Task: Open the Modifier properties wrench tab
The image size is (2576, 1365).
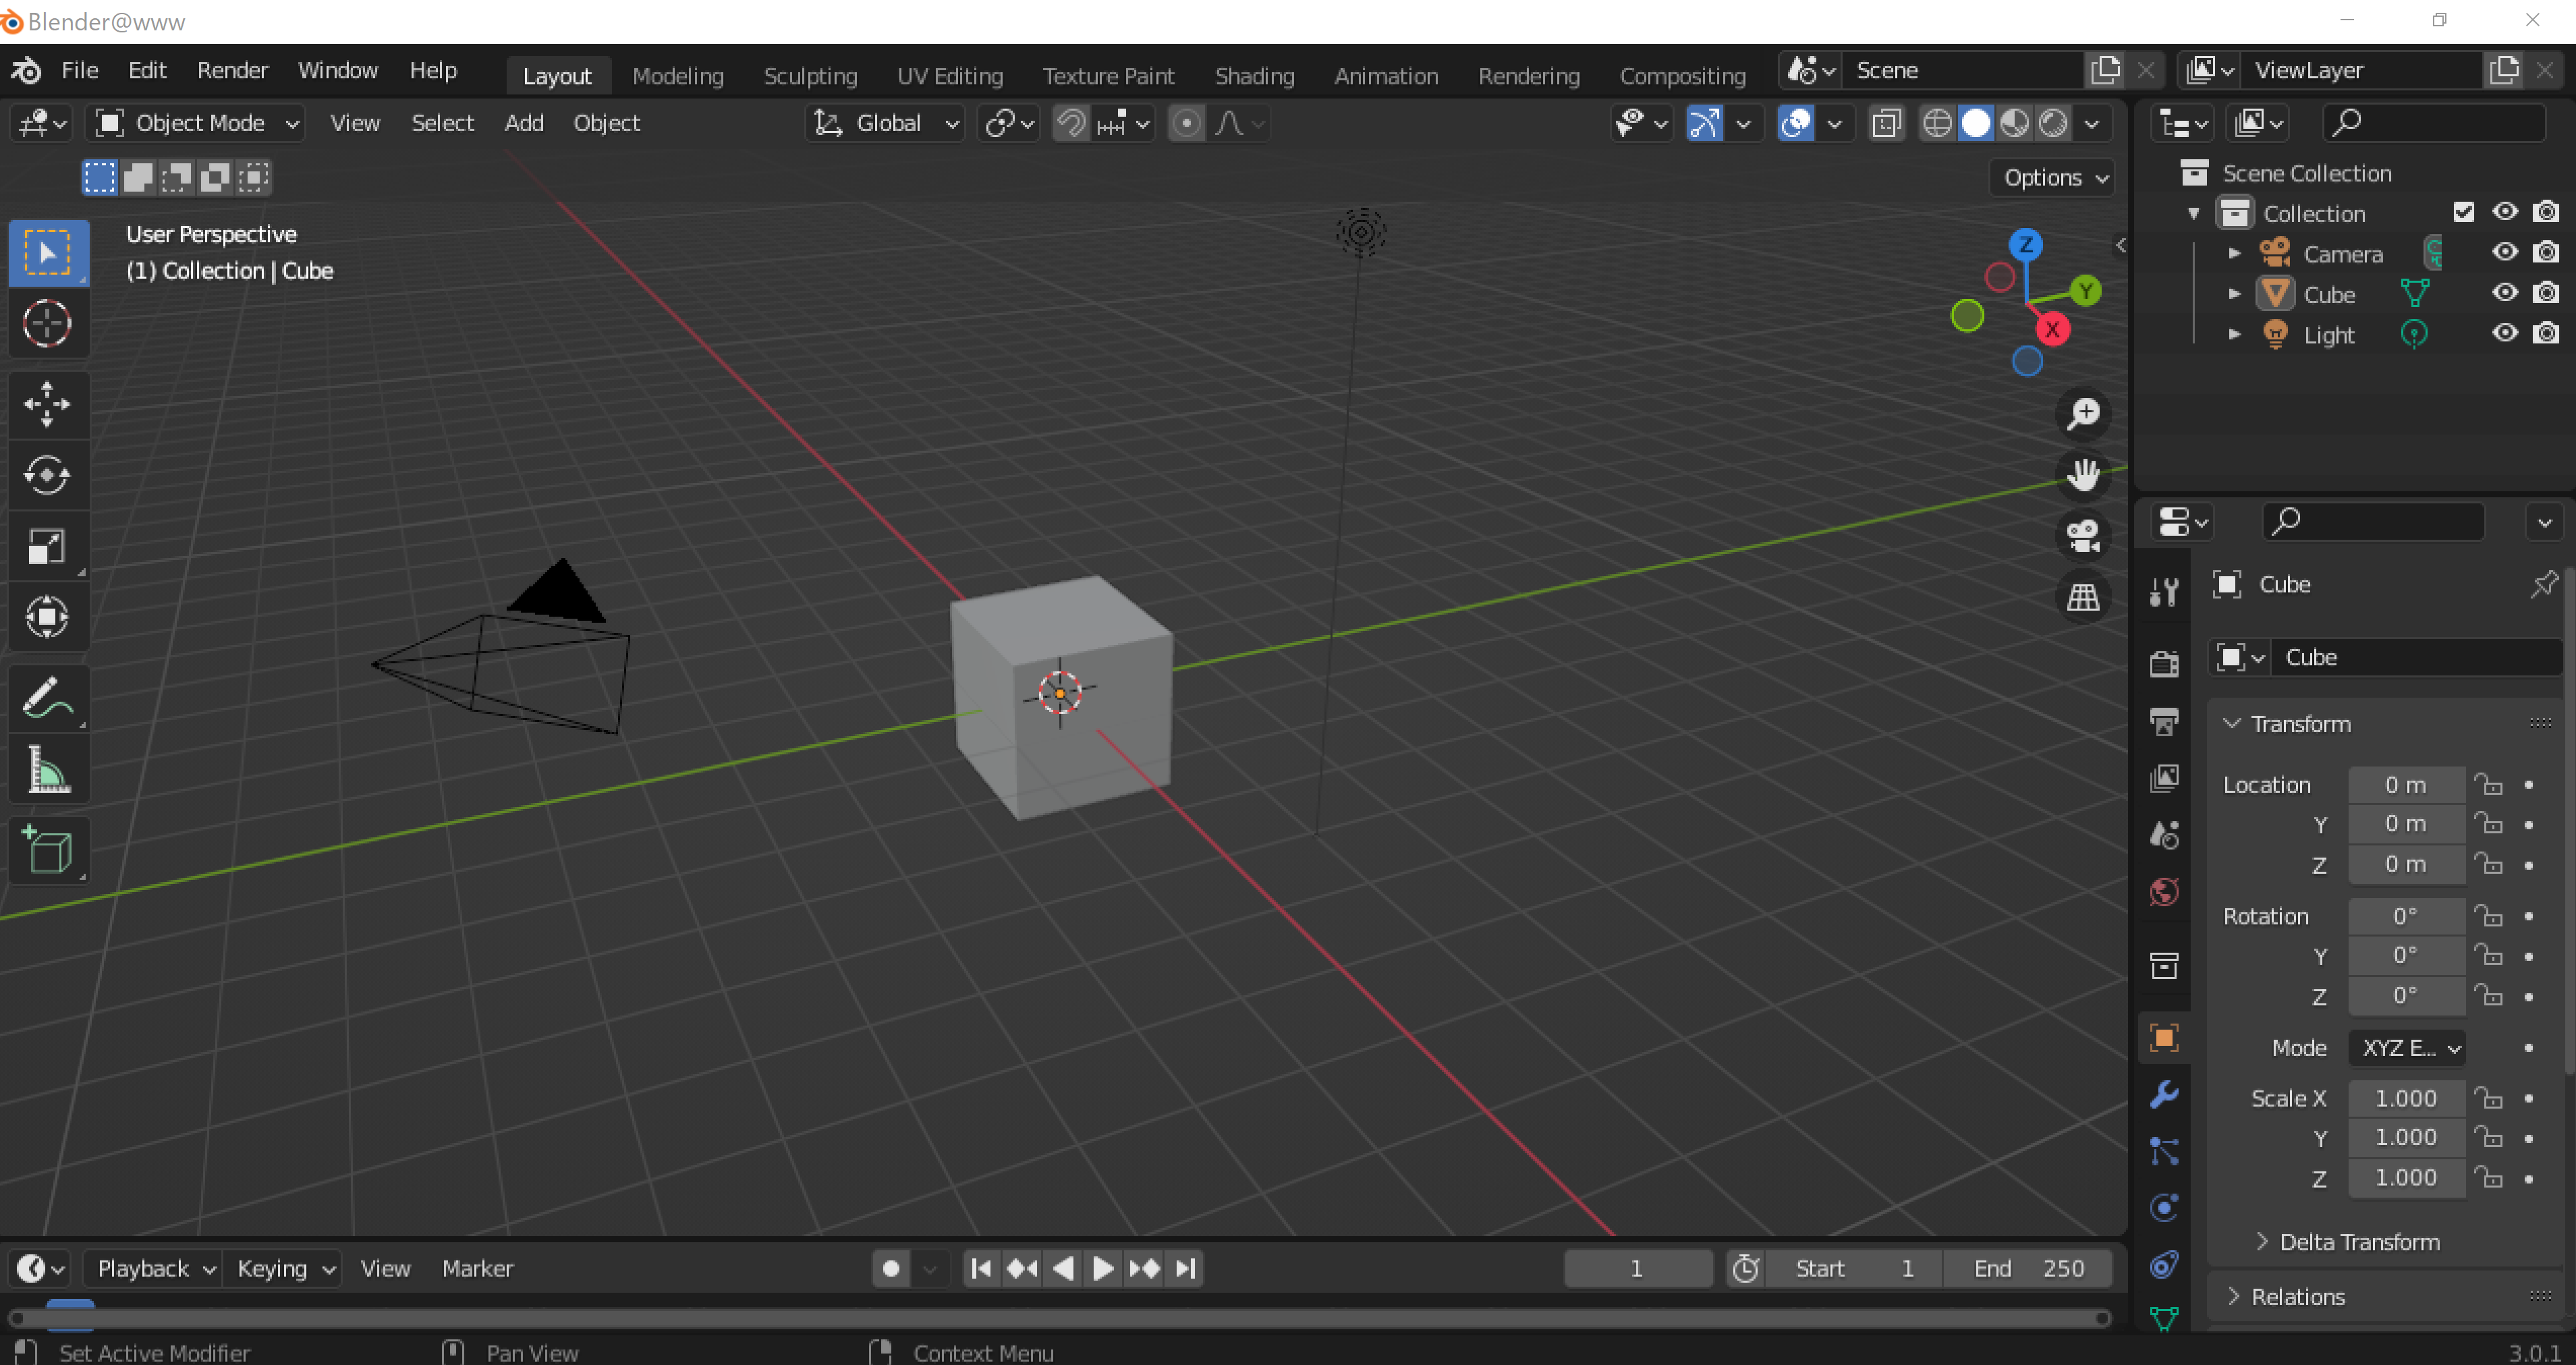Action: (2164, 1094)
